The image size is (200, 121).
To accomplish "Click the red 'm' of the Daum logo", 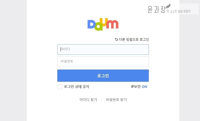I will pos(112,24).
